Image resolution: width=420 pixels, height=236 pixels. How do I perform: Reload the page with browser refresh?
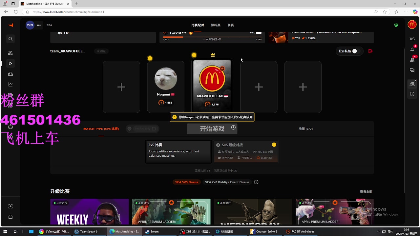click(x=15, y=12)
